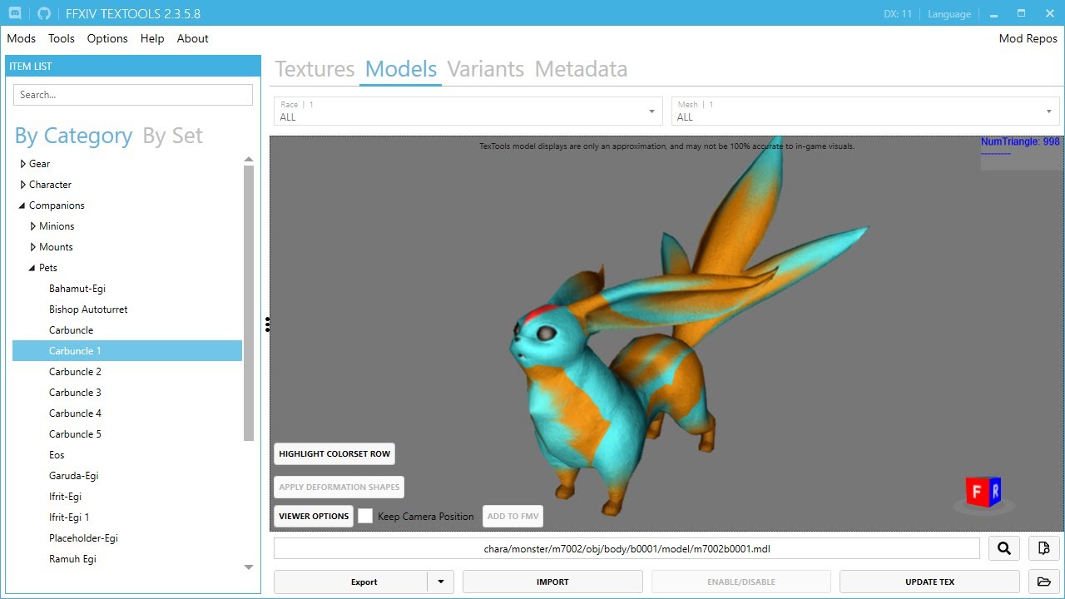1065x599 pixels.
Task: Open the Mods menu
Action: [21, 38]
